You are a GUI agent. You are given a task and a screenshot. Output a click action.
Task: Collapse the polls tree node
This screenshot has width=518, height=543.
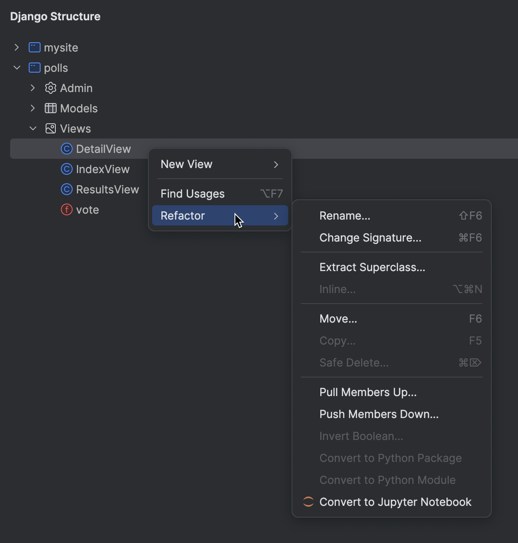pos(16,68)
